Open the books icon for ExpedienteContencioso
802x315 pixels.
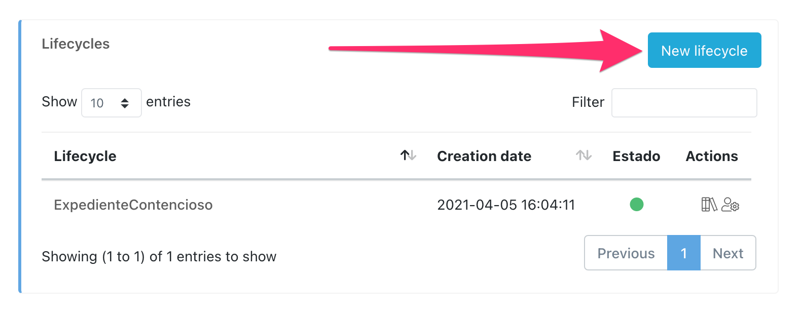click(709, 205)
